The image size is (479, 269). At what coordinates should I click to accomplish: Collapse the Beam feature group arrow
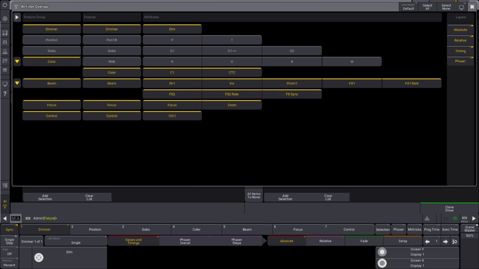[x=17, y=84]
